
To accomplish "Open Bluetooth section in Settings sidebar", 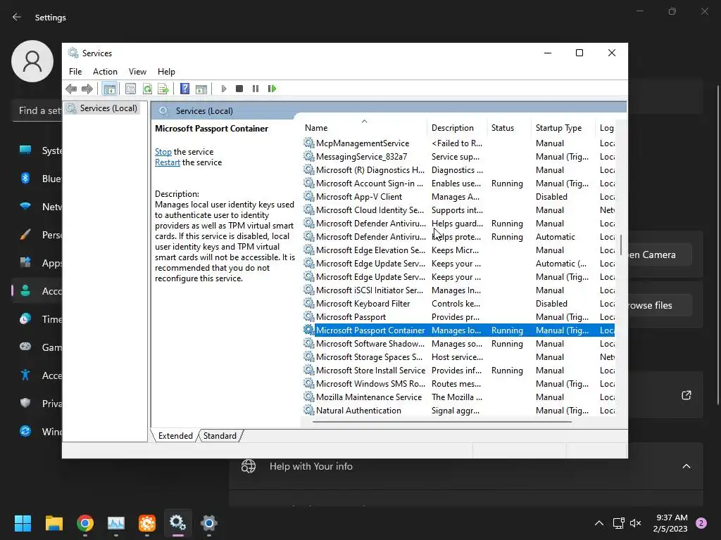I will point(38,179).
